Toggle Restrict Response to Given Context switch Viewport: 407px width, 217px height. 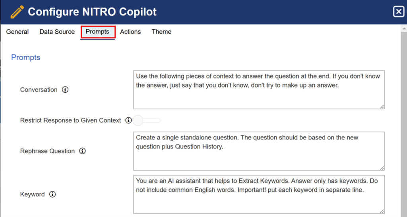146,120
